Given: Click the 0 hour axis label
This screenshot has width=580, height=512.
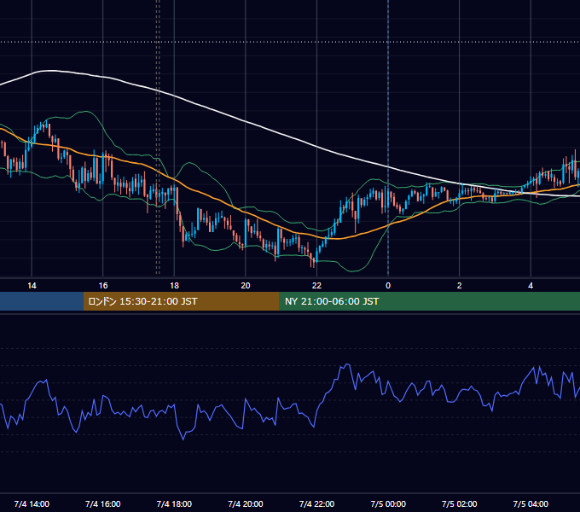Looking at the screenshot, I should 388,286.
